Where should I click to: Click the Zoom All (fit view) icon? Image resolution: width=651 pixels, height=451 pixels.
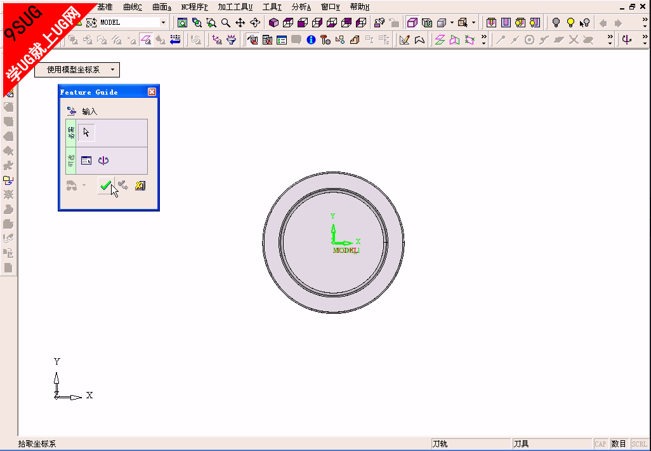coord(182,22)
